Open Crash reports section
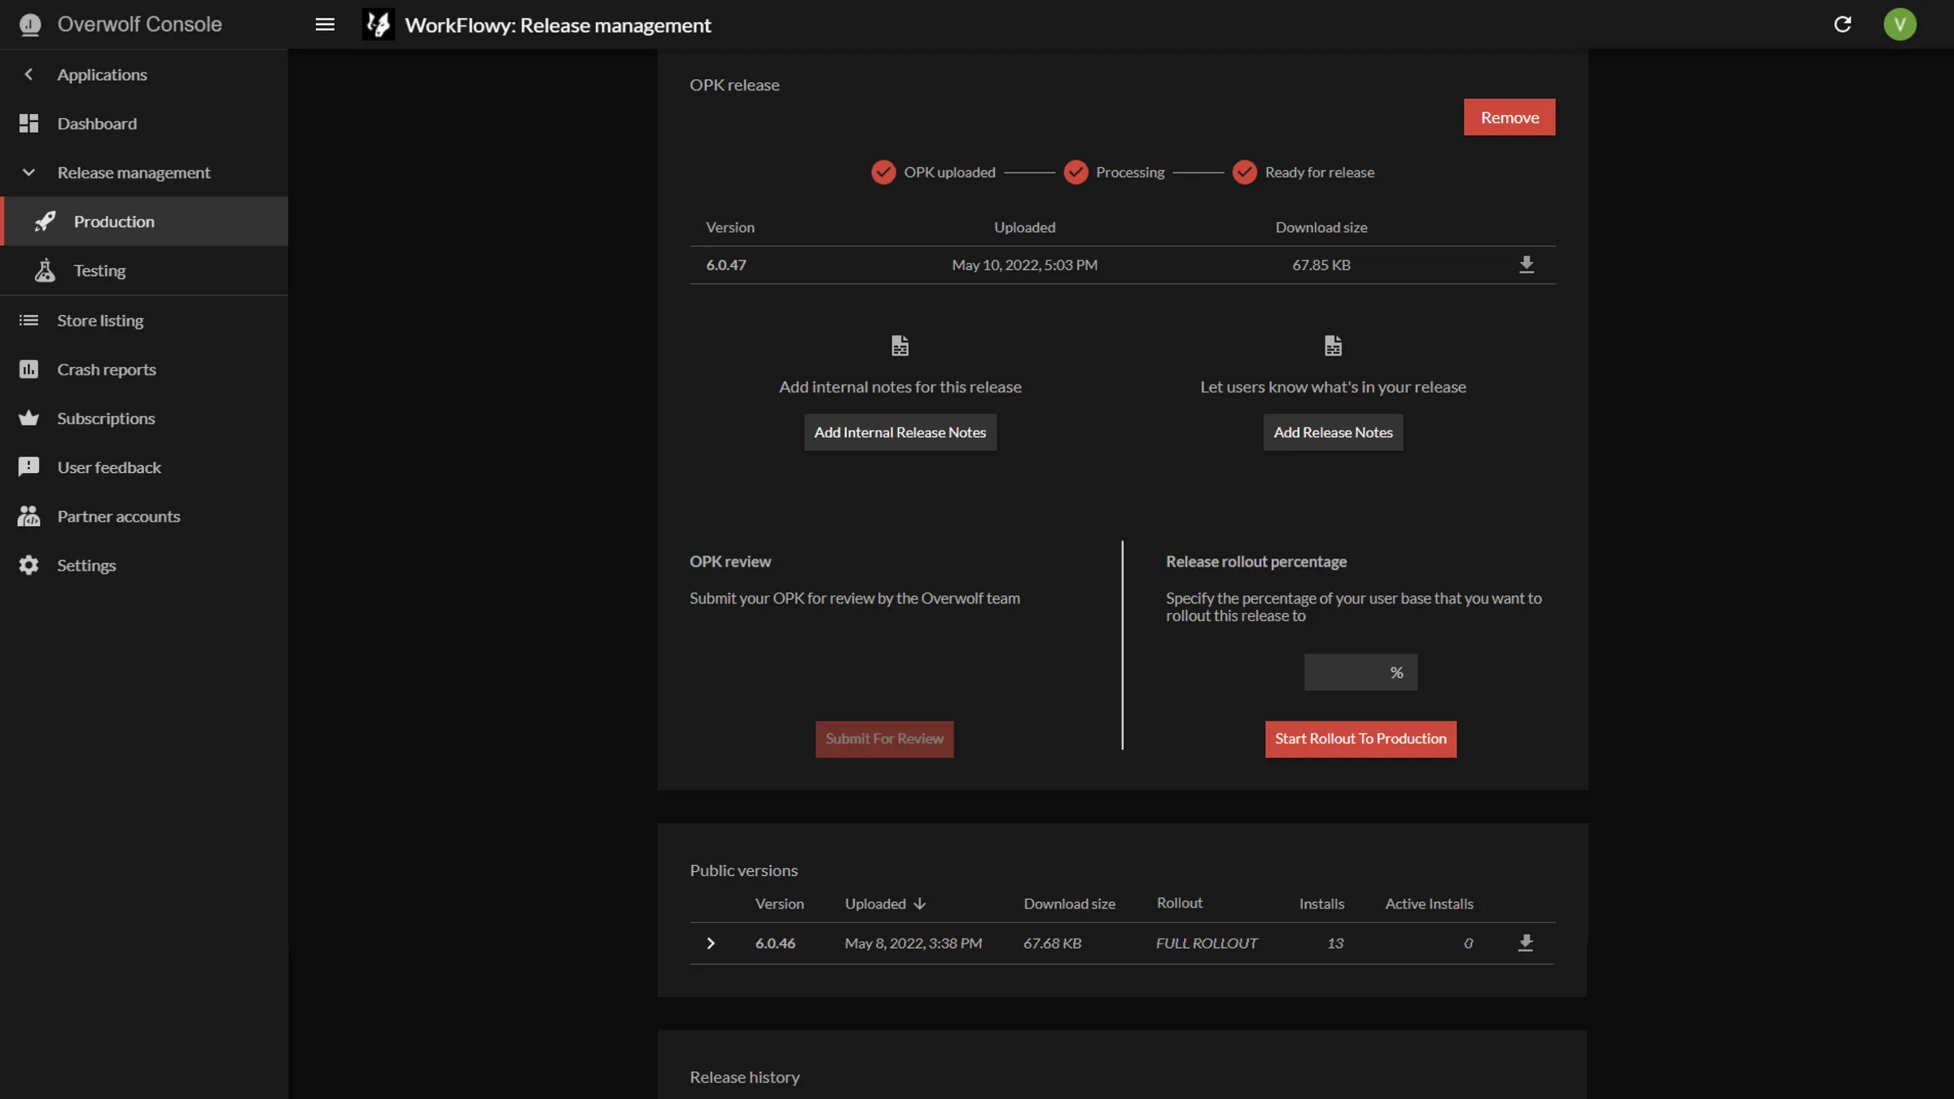This screenshot has height=1099, width=1954. coord(144,369)
